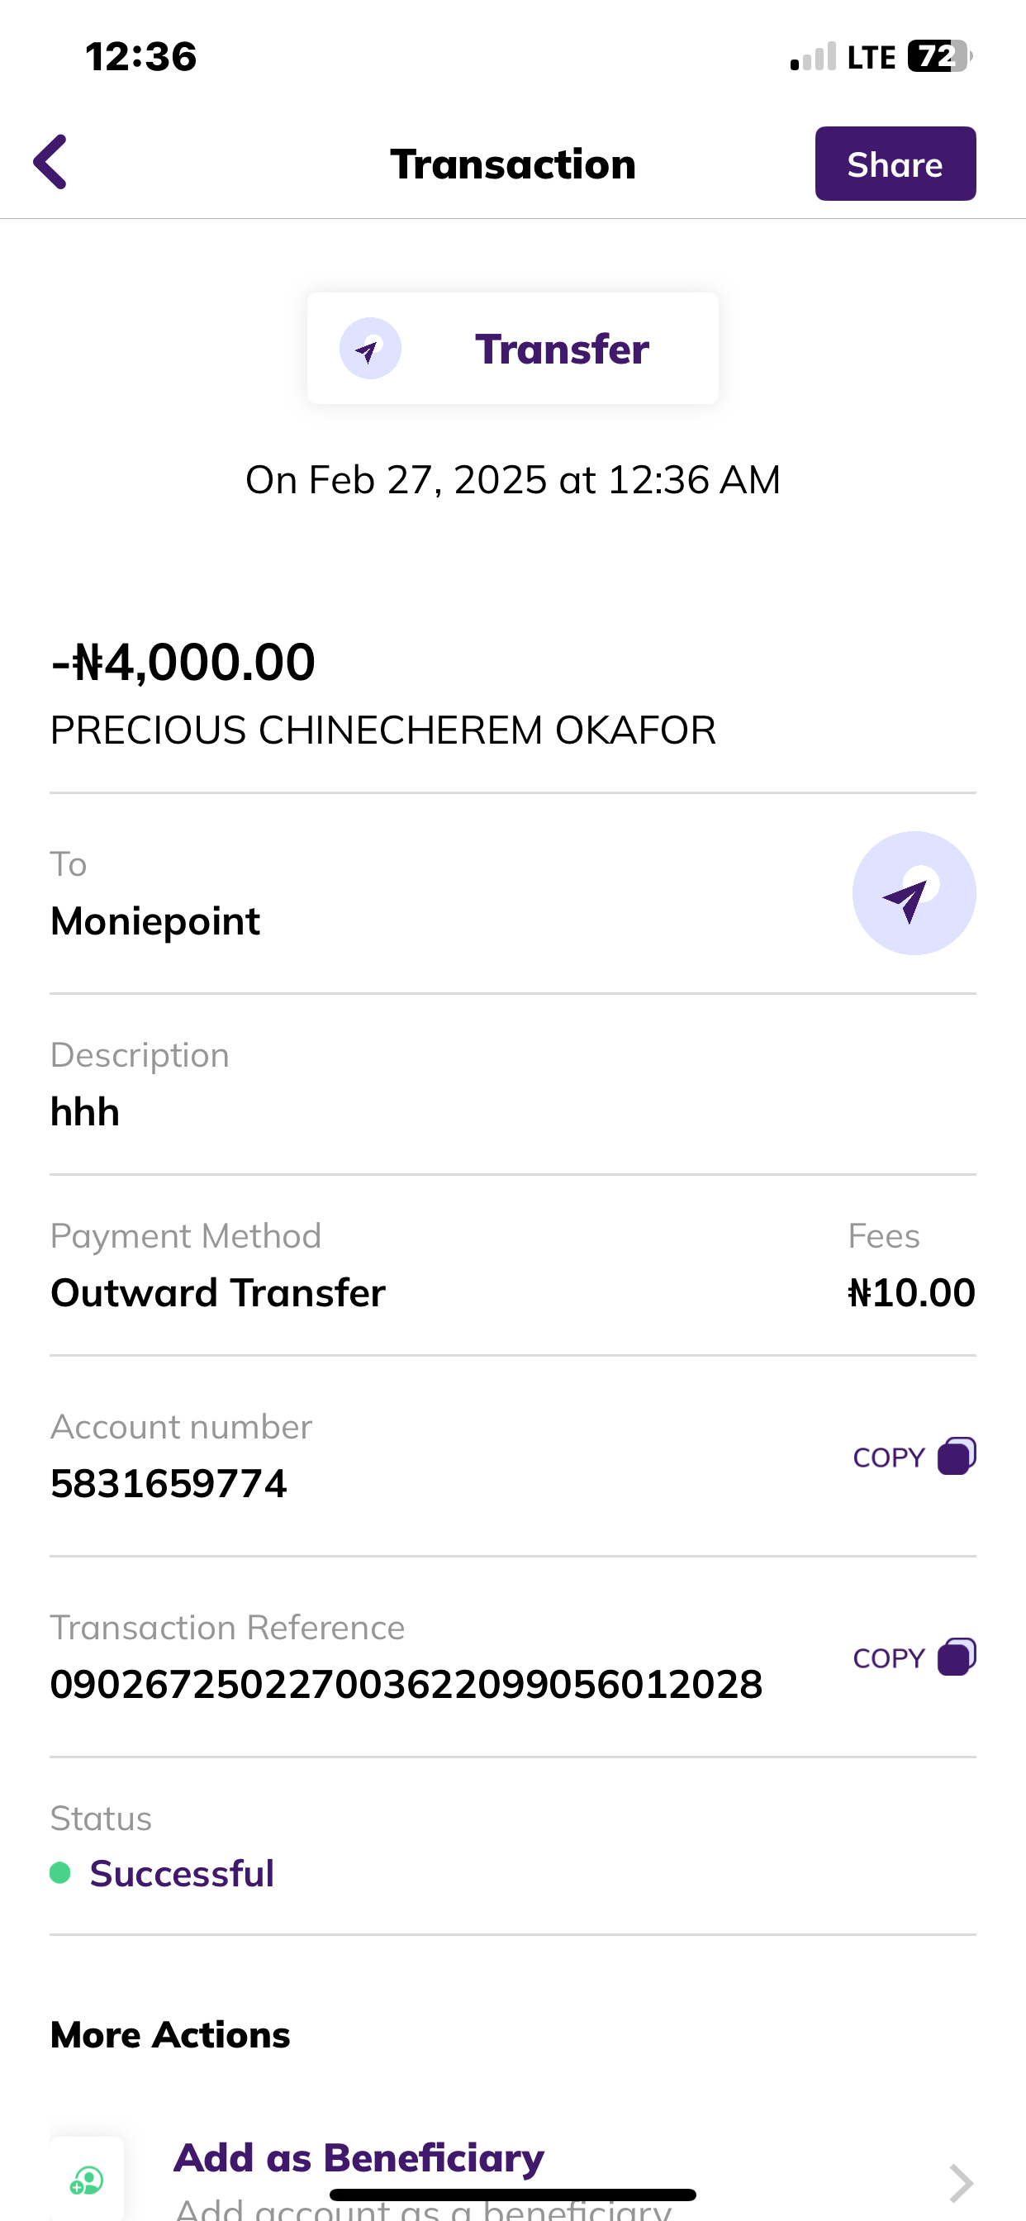Tap the transaction reference number text
1026x2221 pixels.
point(406,1684)
